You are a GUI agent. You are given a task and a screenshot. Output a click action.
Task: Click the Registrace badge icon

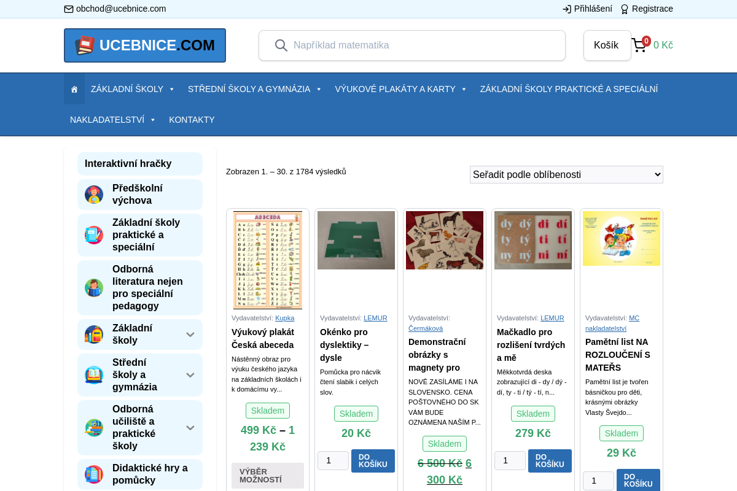coord(625,9)
